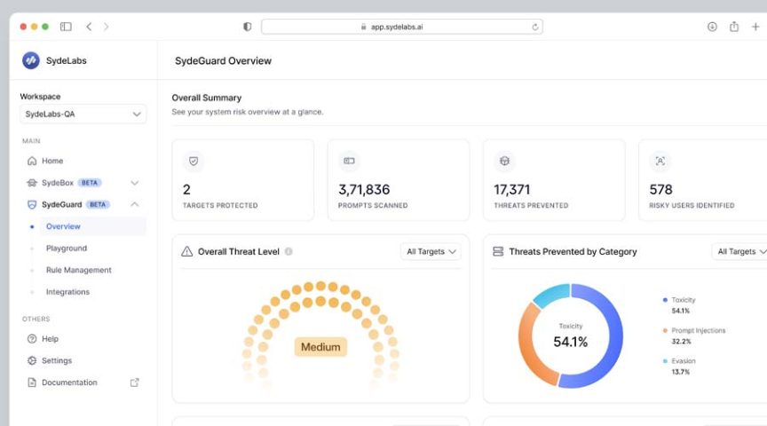Open the SydeLabs-QA workspace dropdown
767x426 pixels.
(x=83, y=114)
